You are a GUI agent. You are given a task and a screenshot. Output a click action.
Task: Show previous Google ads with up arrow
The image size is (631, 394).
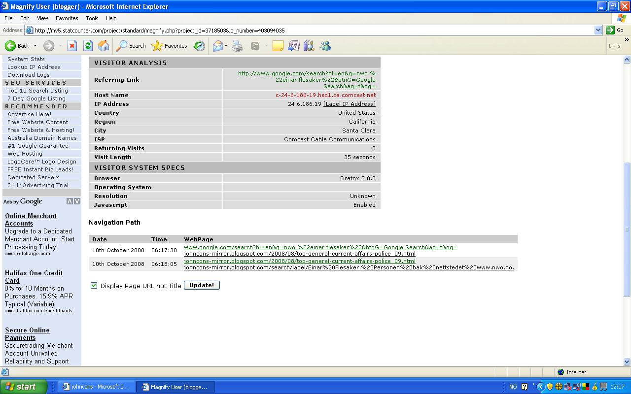click(70, 201)
